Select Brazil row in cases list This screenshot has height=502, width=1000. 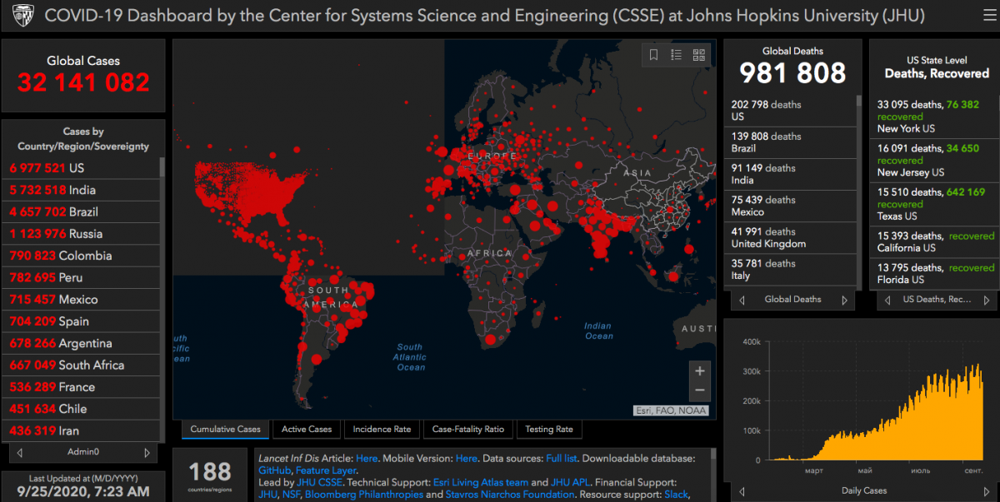coord(82,211)
